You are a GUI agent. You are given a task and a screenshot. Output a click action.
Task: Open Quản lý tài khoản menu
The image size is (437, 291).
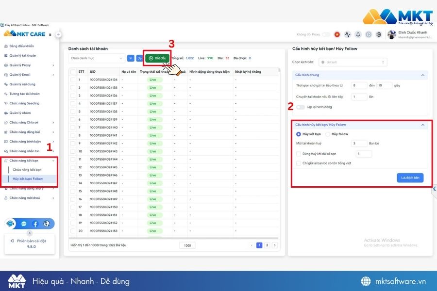pyautogui.click(x=23, y=55)
